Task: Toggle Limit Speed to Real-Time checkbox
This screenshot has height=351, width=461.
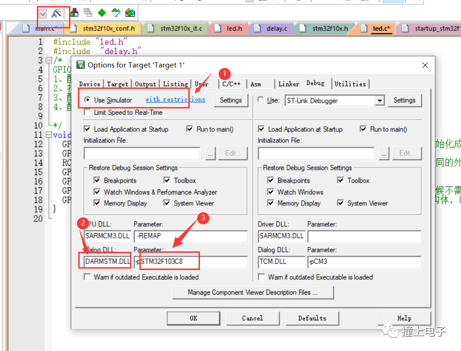Action: (87, 112)
